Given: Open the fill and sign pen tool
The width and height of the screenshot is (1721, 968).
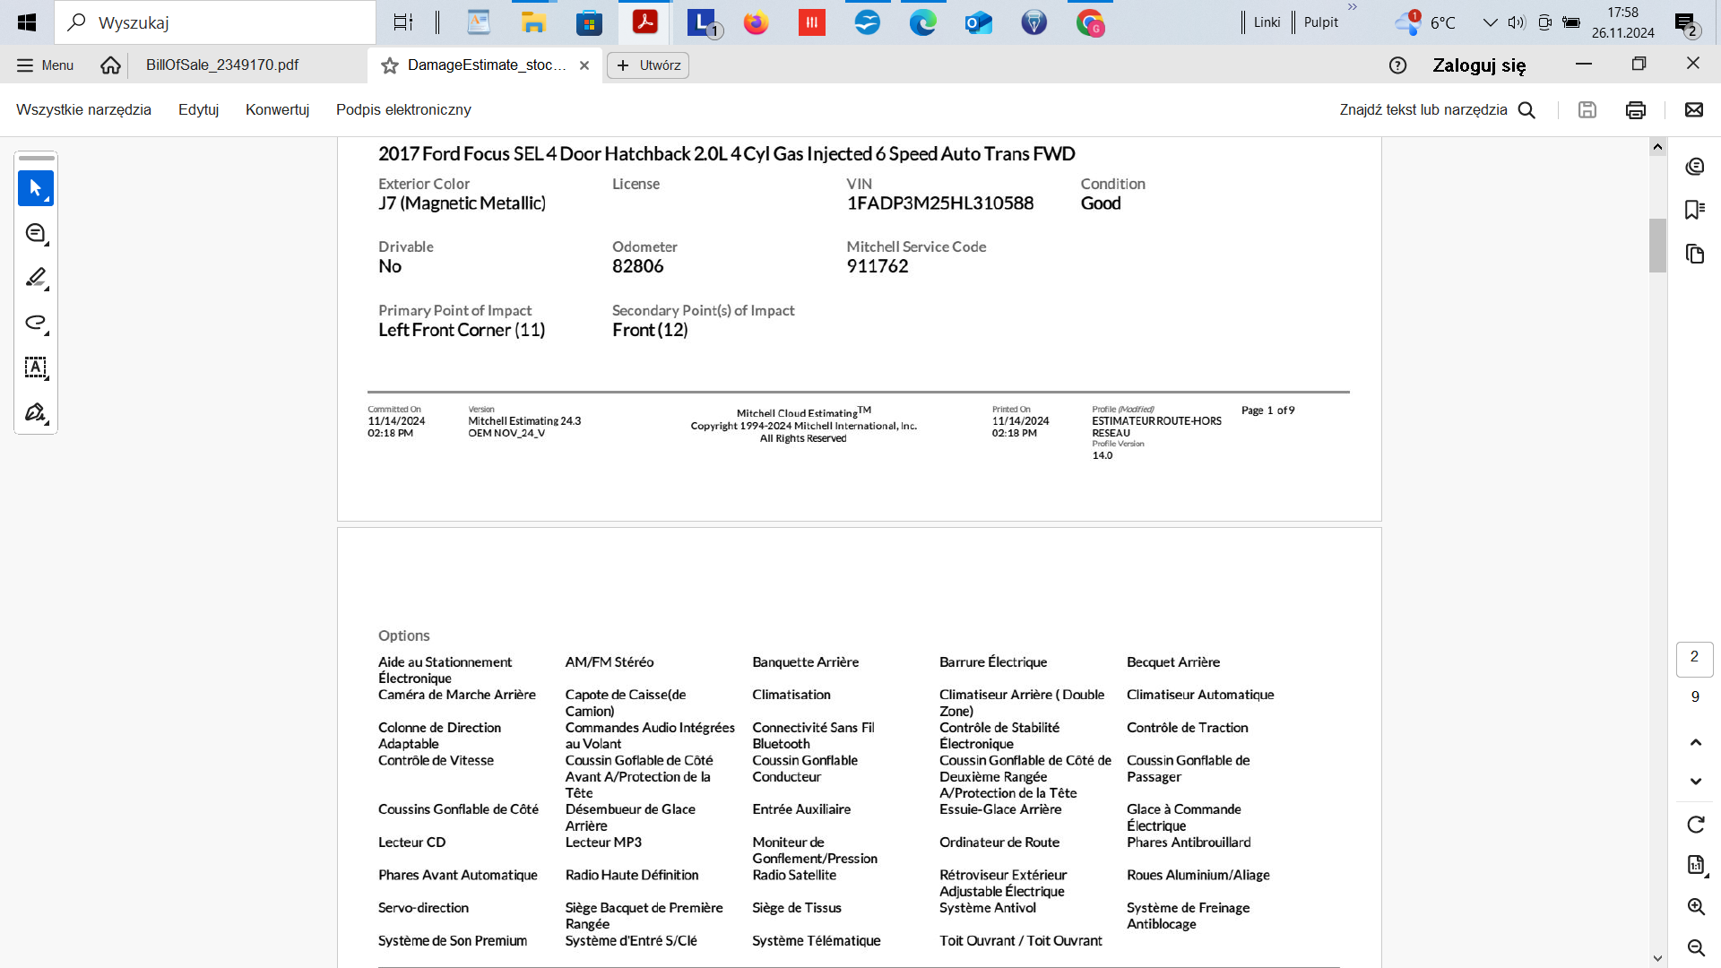Looking at the screenshot, I should 36,412.
